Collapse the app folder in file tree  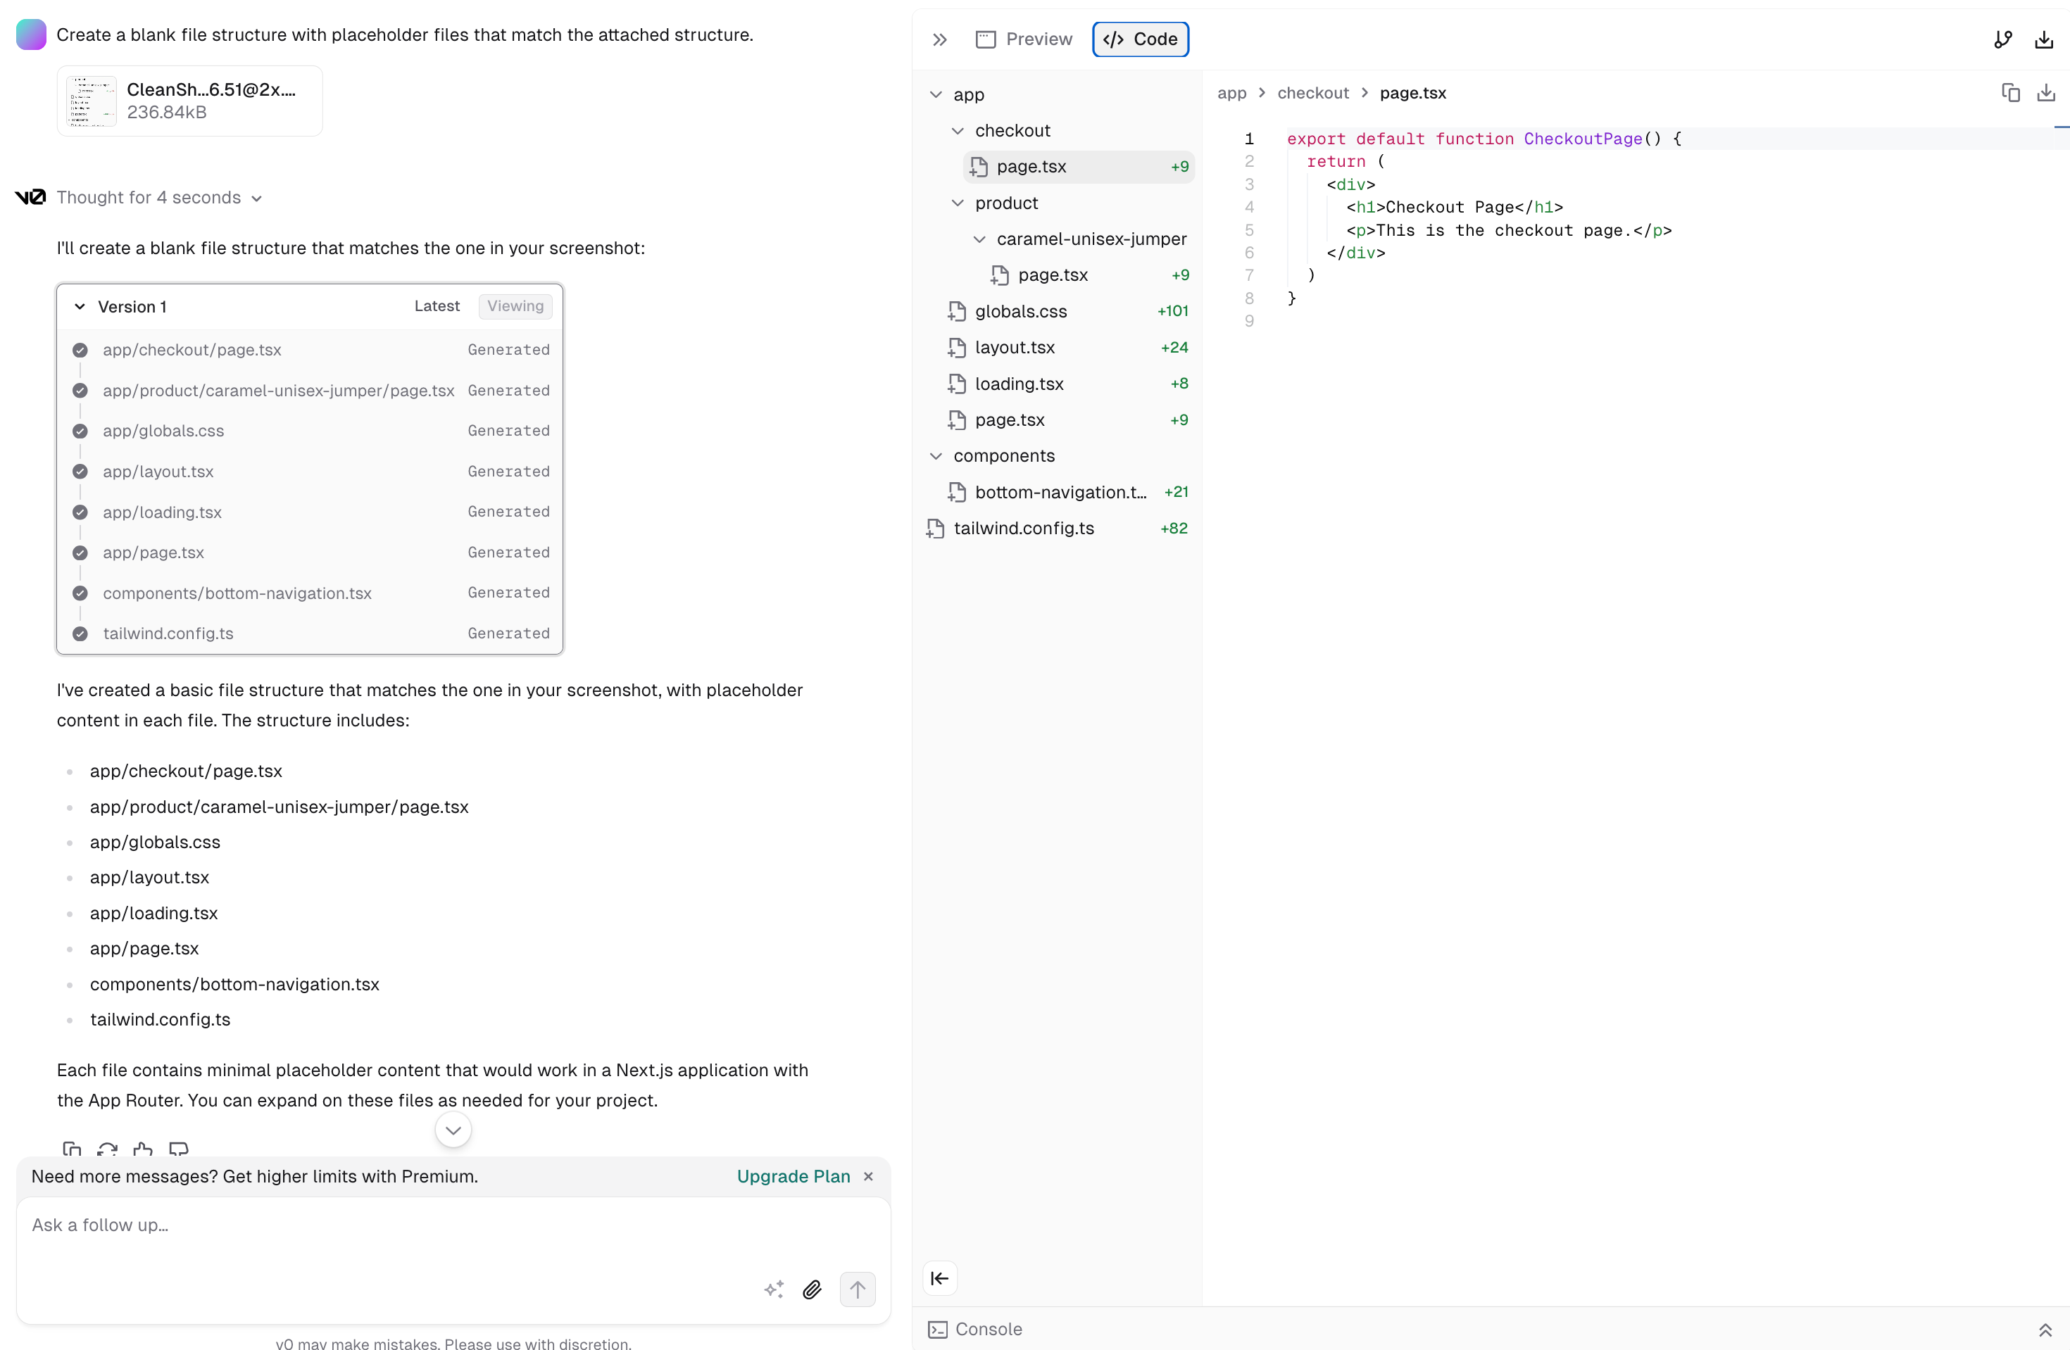click(x=936, y=94)
